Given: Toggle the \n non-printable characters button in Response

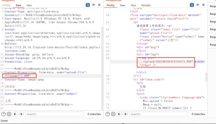Looking at the screenshot, I should click(198, 5).
